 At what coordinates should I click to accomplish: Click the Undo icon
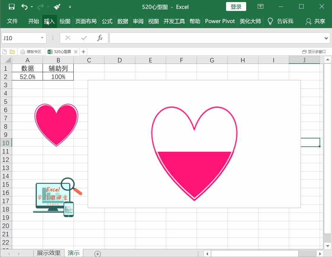tap(25, 7)
